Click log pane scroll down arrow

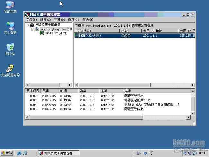click(x=193, y=113)
